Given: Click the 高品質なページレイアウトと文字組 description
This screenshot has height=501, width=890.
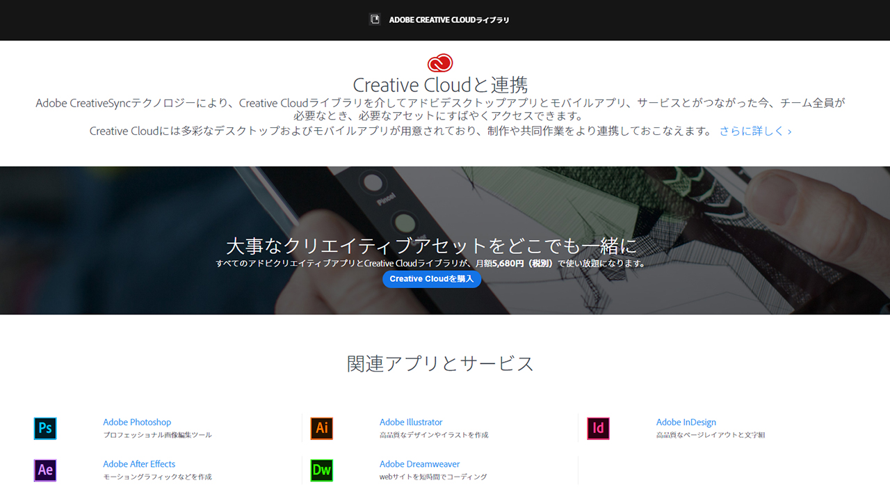Looking at the screenshot, I should (x=711, y=435).
